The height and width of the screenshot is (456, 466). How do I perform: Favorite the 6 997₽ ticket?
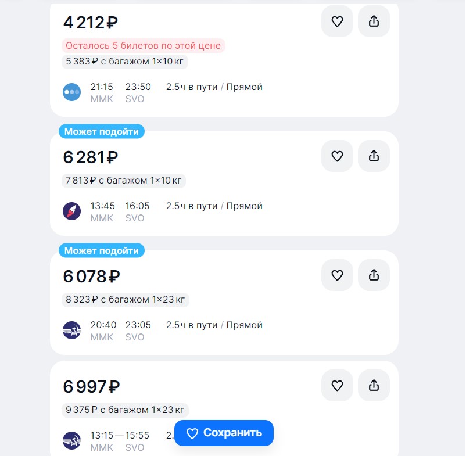(338, 386)
